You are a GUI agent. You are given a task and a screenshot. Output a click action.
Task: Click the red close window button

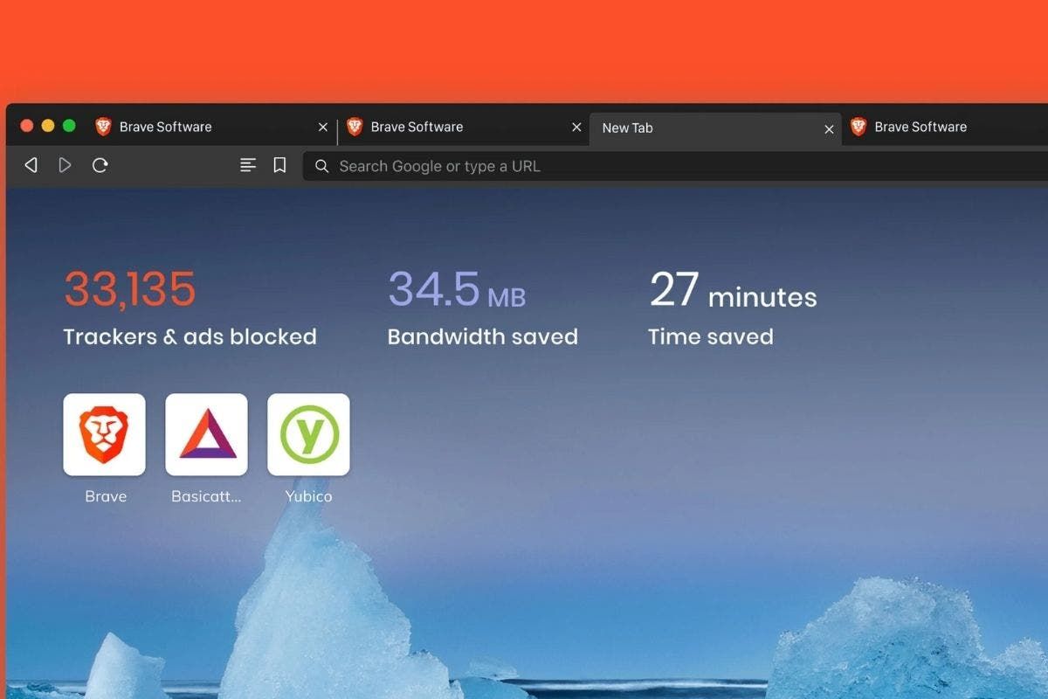(27, 126)
